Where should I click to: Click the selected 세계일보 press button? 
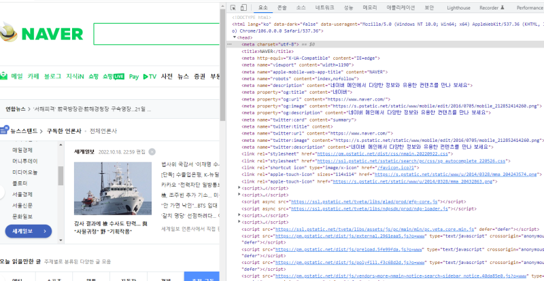coord(27,231)
